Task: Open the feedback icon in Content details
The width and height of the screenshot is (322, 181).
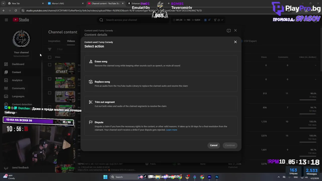Action: [x=229, y=31]
